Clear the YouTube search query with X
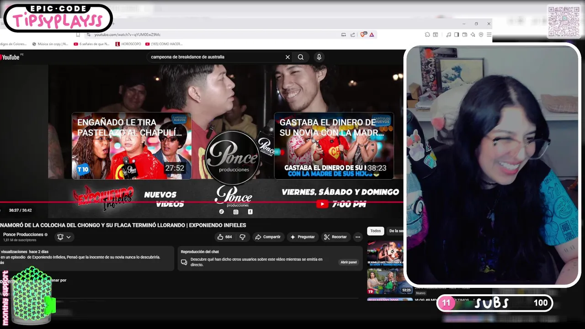The image size is (585, 329). [287, 57]
